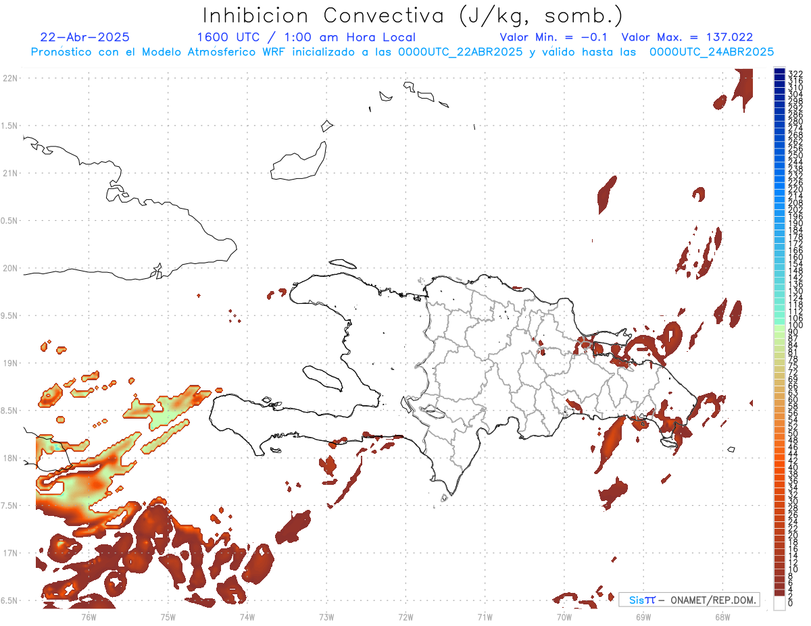
Task: Click the '19N' latitude label
Action: tap(10, 363)
